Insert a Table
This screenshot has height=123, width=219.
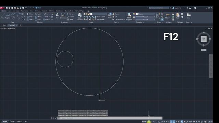coord(70,19)
